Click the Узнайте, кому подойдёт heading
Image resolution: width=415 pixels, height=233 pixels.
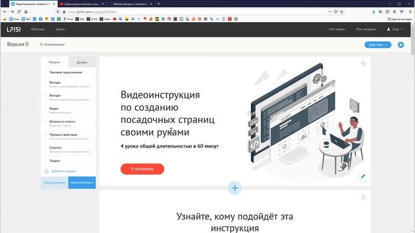[x=235, y=222]
